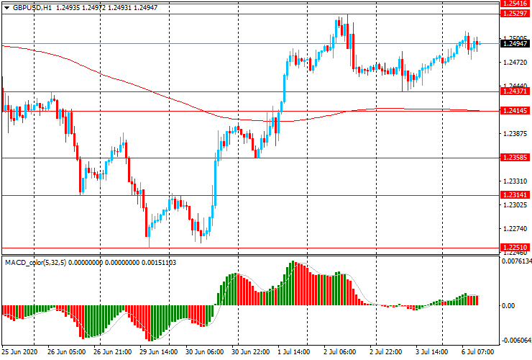532x360 pixels.
Task: Click the 1.23875 value on price axis
Action: point(515,134)
